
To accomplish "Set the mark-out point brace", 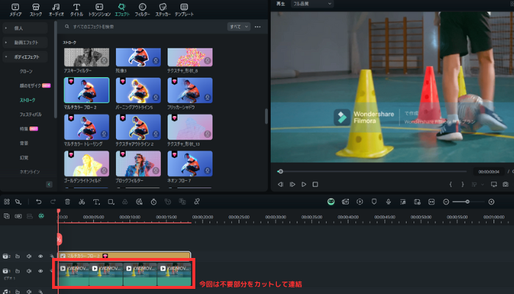I will (463, 184).
